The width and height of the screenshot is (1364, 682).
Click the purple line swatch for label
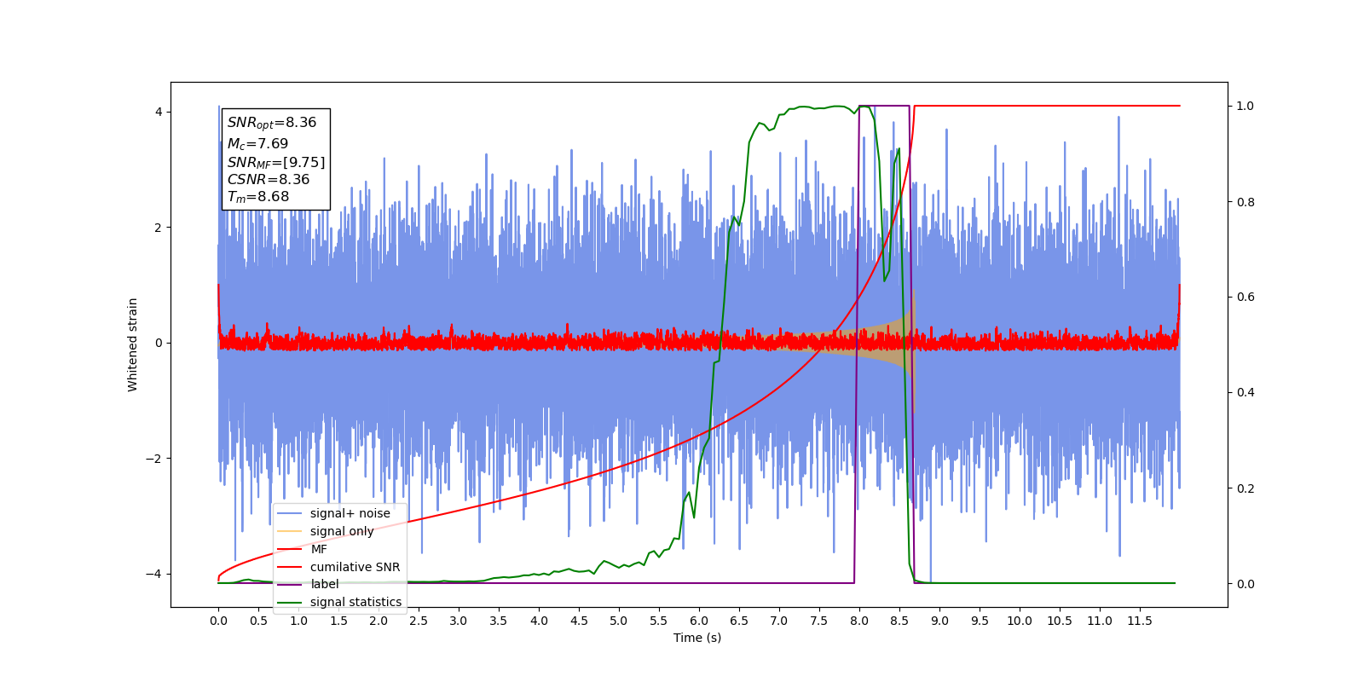(291, 584)
